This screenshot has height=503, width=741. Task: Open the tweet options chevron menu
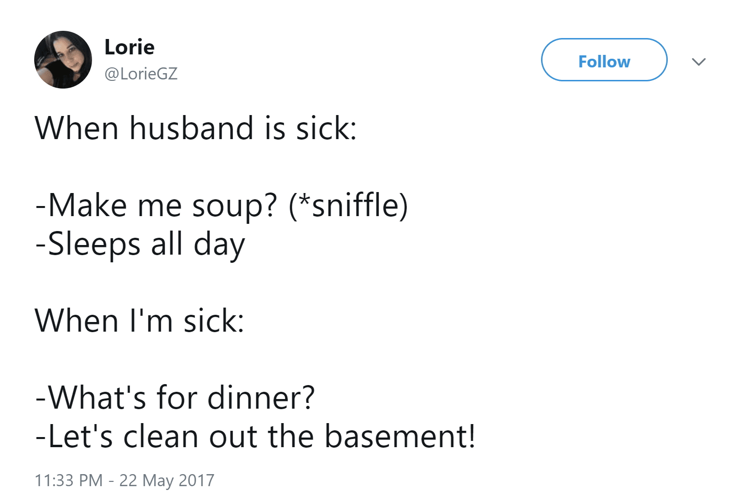click(698, 62)
